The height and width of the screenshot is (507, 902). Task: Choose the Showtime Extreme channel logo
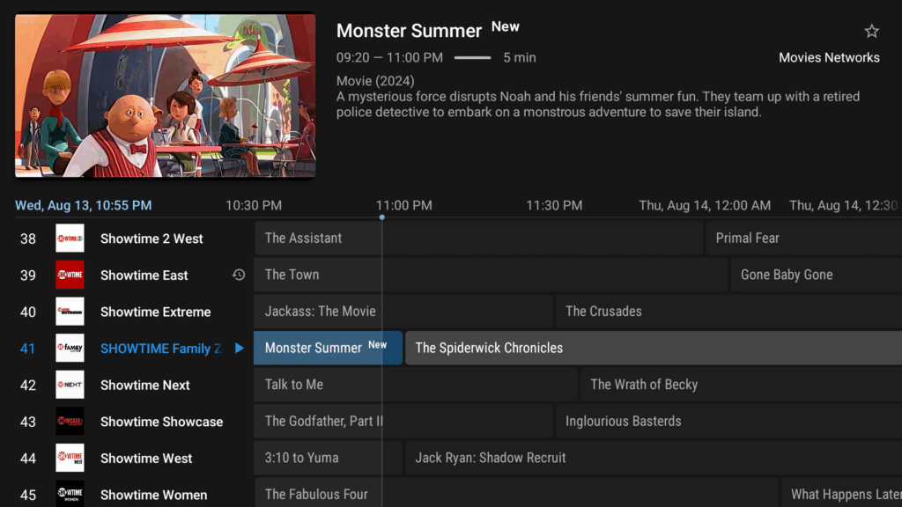(70, 312)
